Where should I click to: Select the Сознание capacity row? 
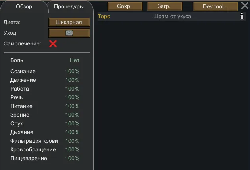click(45, 72)
